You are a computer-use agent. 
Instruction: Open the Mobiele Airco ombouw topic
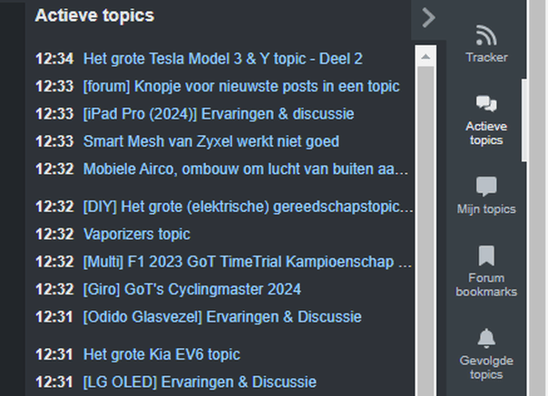[246, 169]
